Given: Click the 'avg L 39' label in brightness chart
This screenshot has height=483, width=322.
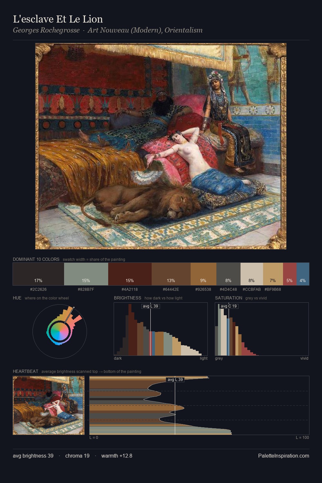Looking at the screenshot, I should tap(151, 306).
